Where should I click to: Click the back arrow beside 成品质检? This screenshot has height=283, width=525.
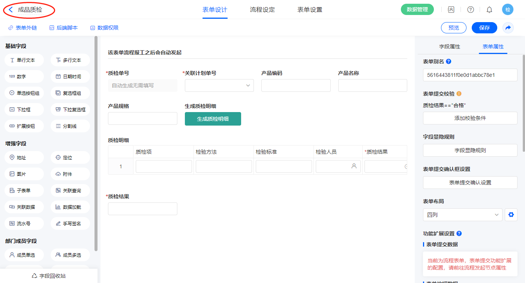[x=11, y=10]
